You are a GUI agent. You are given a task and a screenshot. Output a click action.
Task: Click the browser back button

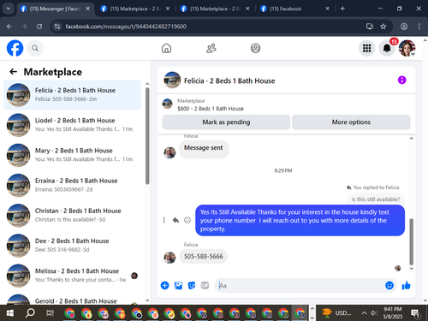[x=9, y=27]
